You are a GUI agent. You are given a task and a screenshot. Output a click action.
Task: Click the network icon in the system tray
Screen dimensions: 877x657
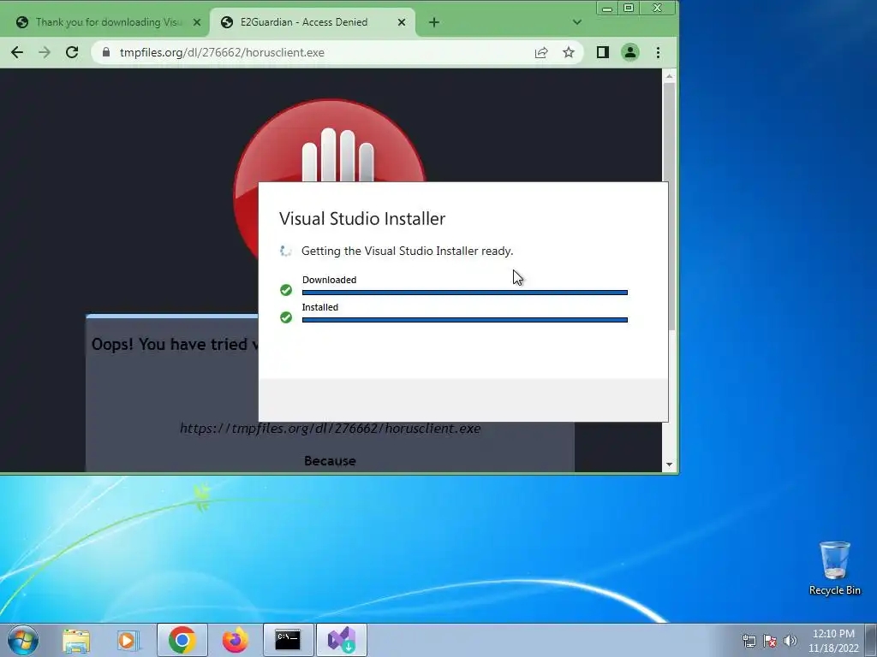(x=749, y=641)
